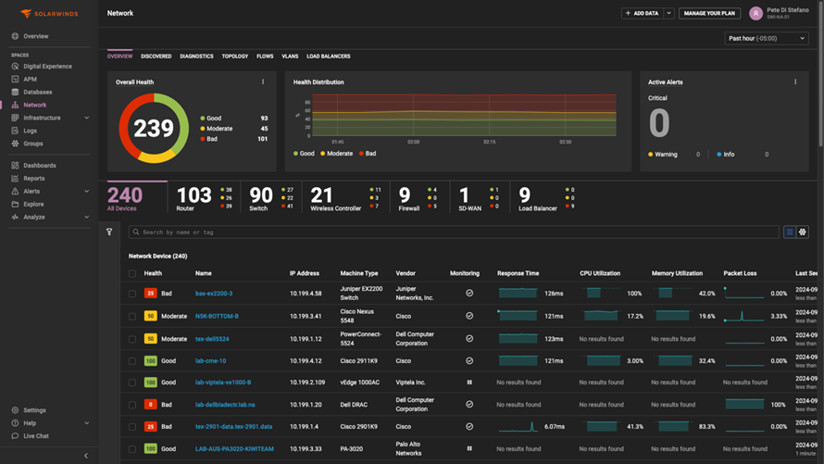Collapse the sidebar with arrow icon

point(86,456)
